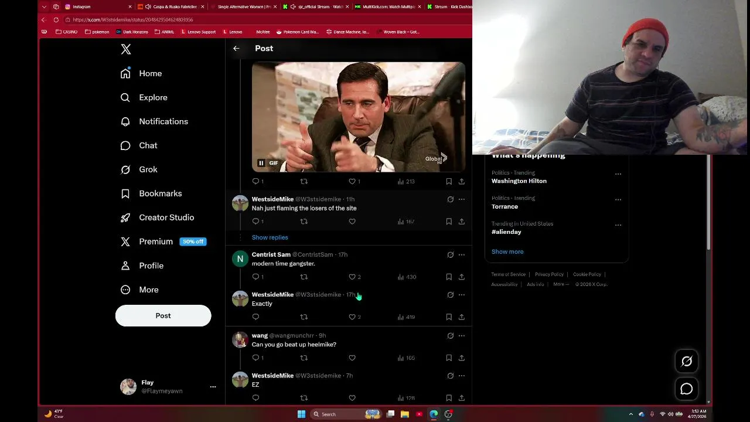
Task: View analytics of the GIF post
Action: [x=406, y=182]
